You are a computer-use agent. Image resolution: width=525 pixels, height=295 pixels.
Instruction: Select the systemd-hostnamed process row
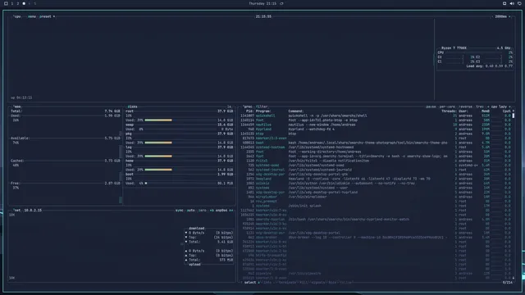376,147
